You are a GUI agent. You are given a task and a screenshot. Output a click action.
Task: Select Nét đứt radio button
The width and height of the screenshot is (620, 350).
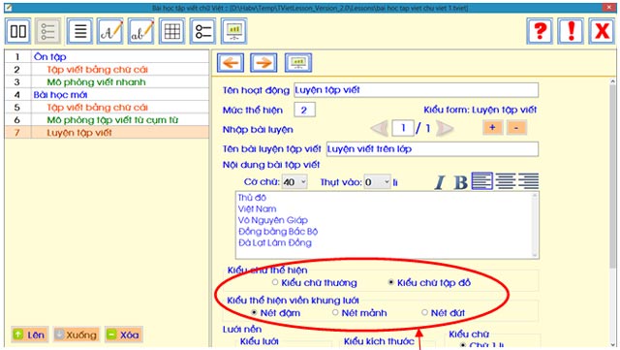pyautogui.click(x=424, y=312)
